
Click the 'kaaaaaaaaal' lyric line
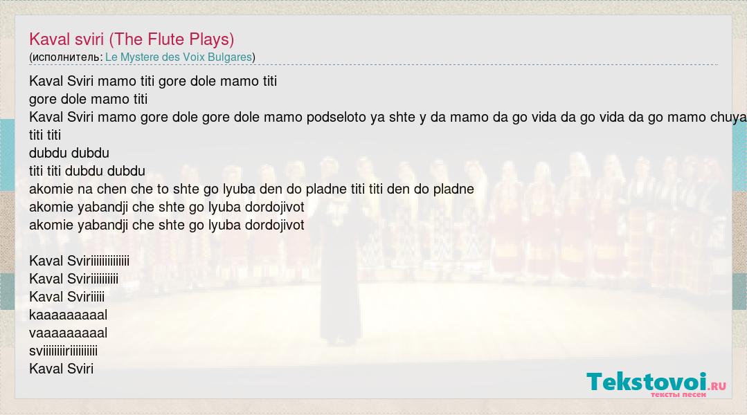click(x=68, y=315)
